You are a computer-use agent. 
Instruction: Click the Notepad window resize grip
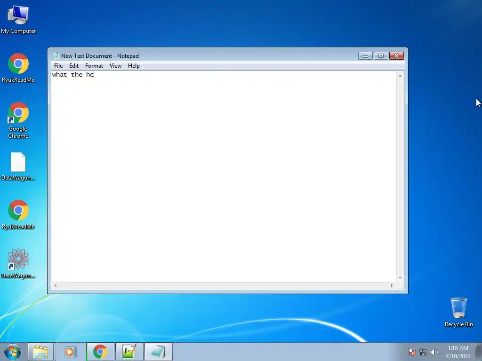[401, 287]
